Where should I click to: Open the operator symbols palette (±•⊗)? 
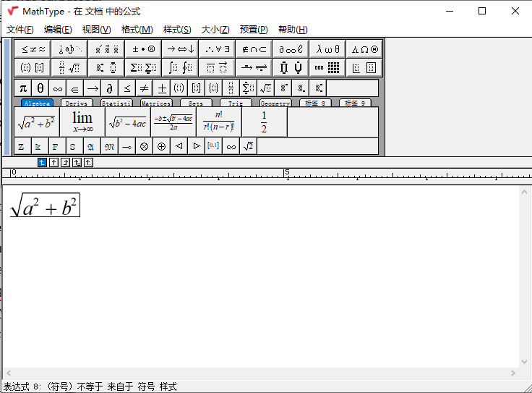click(144, 49)
